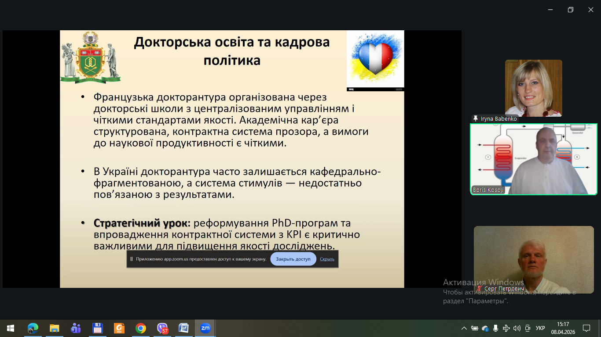
Task: Open Viber with 57 unread badge
Action: [162, 328]
